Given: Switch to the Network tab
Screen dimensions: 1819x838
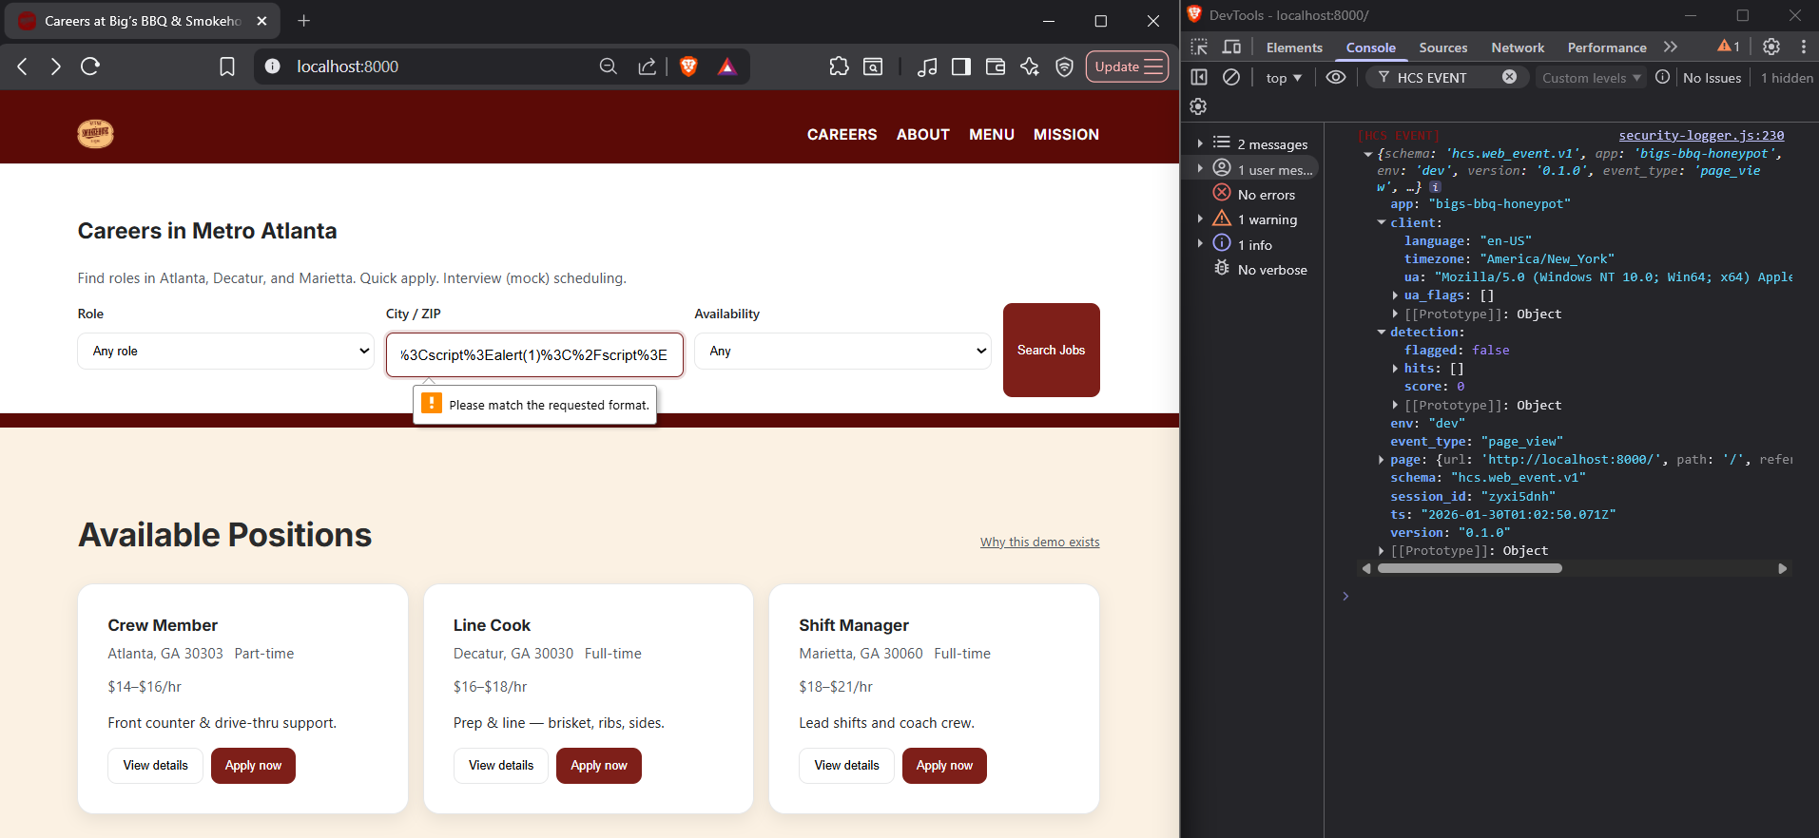Looking at the screenshot, I should 1517,48.
